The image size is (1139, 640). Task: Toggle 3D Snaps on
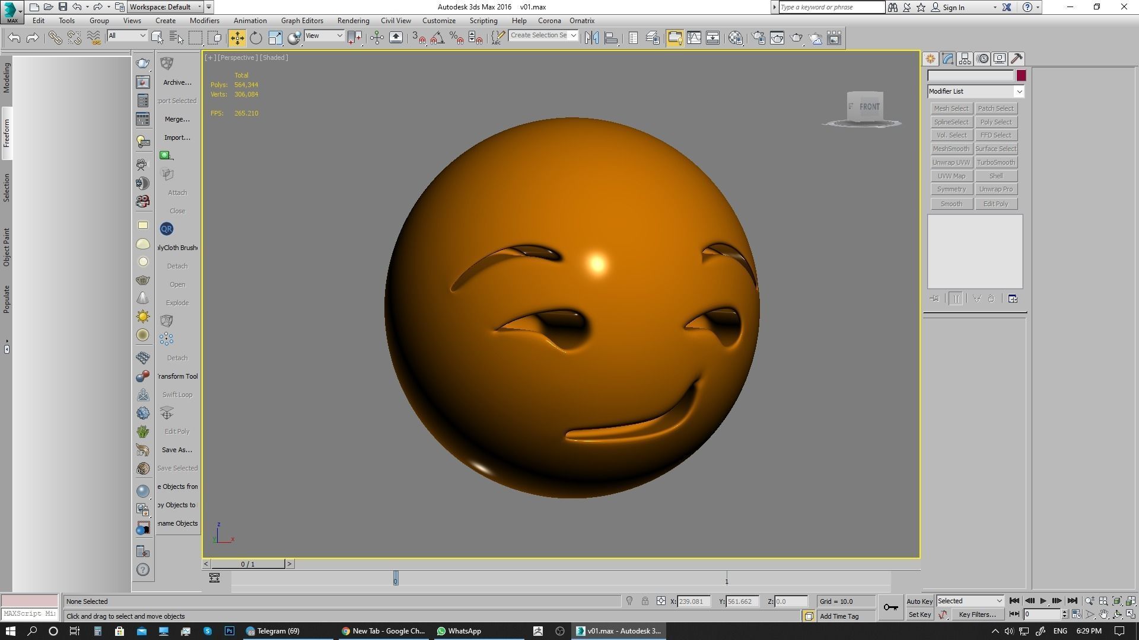click(x=419, y=38)
